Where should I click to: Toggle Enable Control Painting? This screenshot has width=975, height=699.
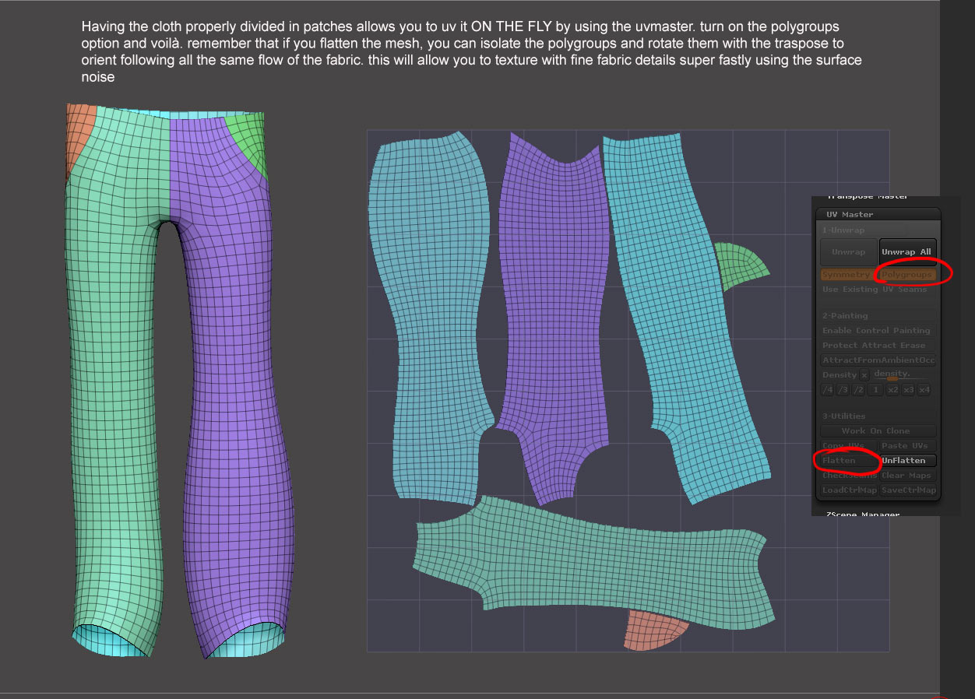(x=876, y=331)
